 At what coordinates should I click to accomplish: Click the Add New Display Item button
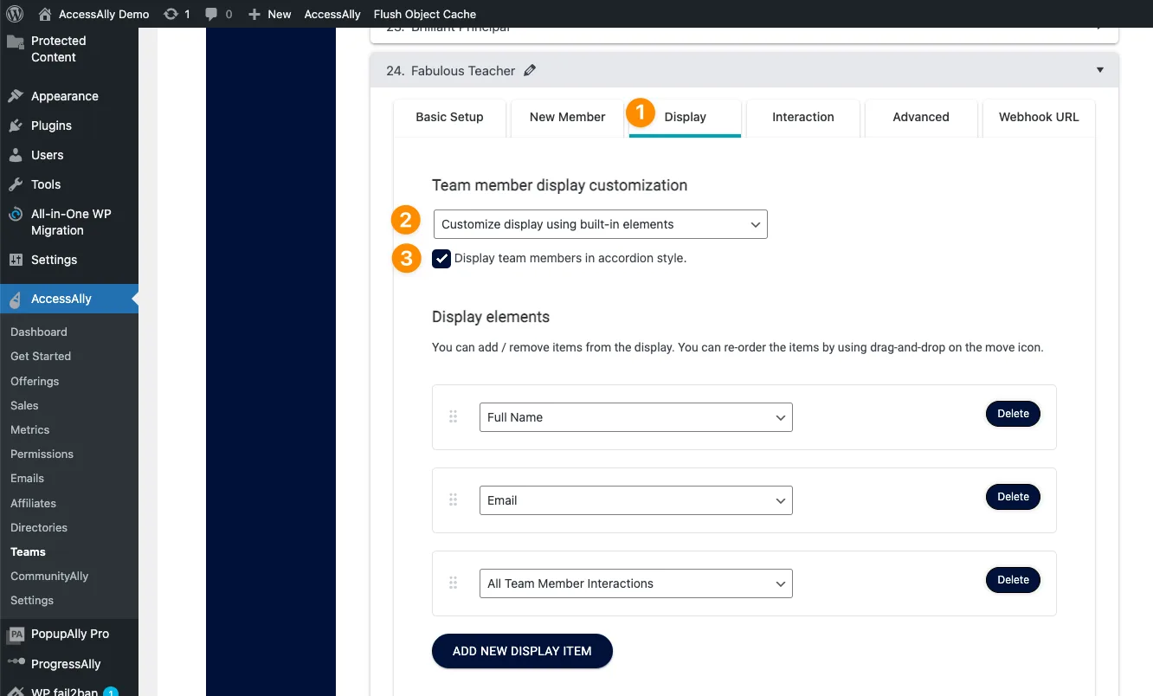(522, 651)
